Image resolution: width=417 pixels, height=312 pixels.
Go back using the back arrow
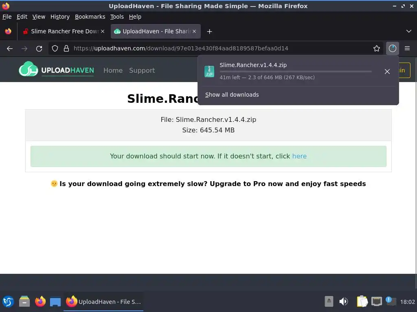(10, 49)
